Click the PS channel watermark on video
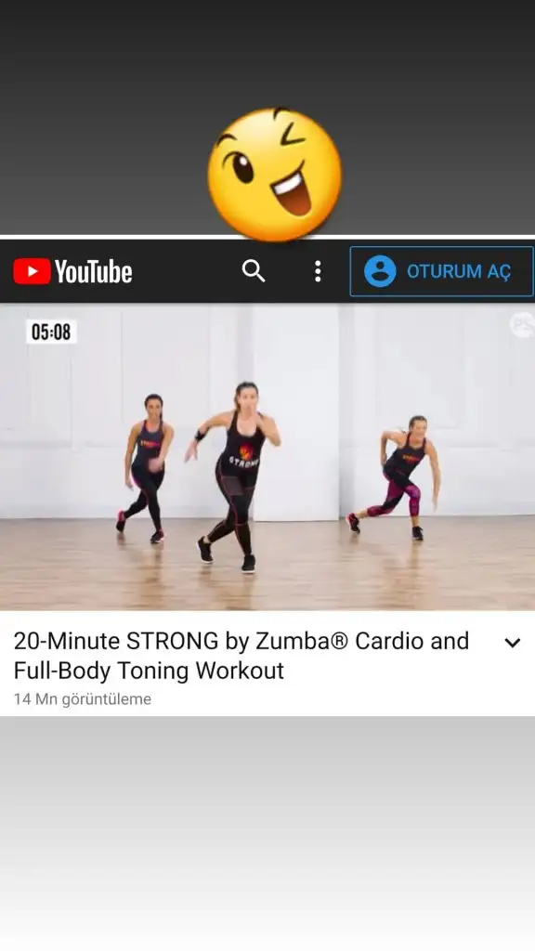Viewport: 535px width, 951px height. pyautogui.click(x=522, y=324)
